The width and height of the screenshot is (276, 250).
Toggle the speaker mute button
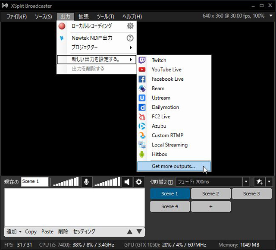(127, 182)
